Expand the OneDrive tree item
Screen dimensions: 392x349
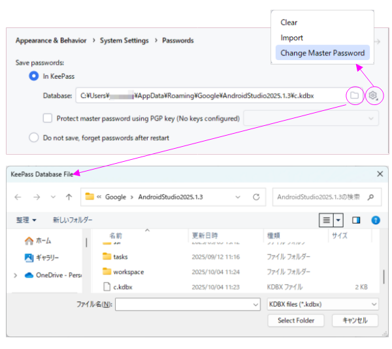tap(15, 275)
